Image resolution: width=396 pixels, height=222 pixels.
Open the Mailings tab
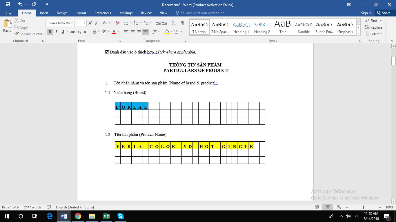(x=126, y=13)
